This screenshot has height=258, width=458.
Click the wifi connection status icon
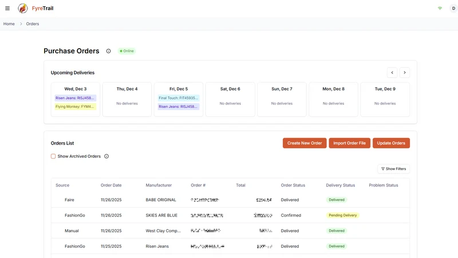(440, 8)
